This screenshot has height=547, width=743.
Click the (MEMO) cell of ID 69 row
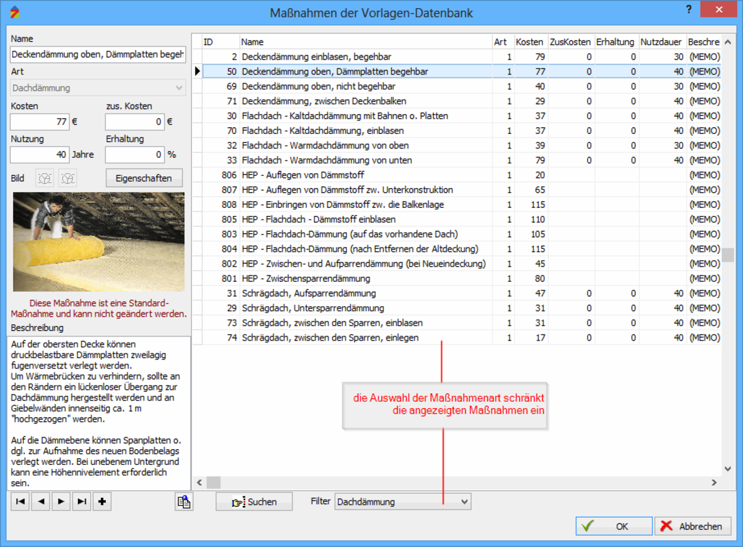[x=704, y=86]
